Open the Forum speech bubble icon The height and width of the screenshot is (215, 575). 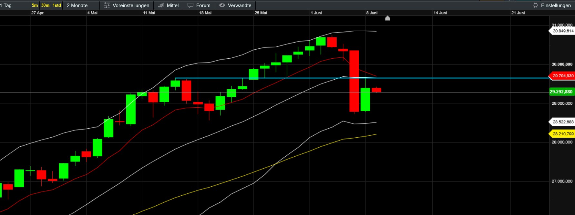(190, 5)
